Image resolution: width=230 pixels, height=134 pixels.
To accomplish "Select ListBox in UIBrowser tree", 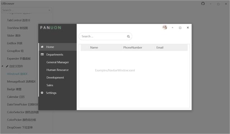I will pos(15,43).
